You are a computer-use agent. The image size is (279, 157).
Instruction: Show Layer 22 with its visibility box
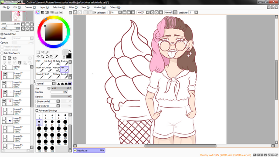pos(4,119)
